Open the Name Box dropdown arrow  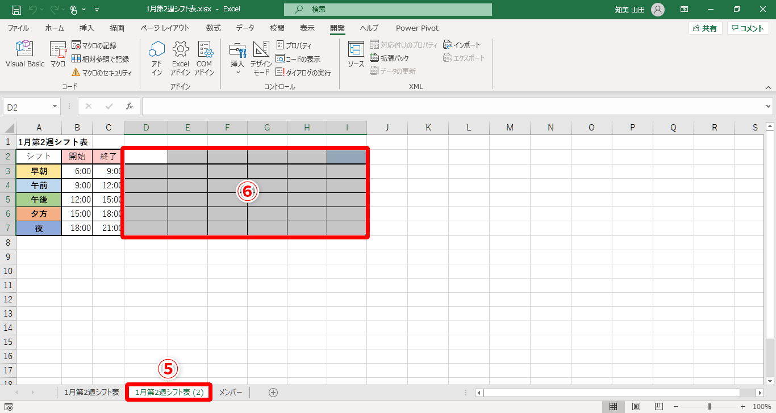tap(55, 106)
